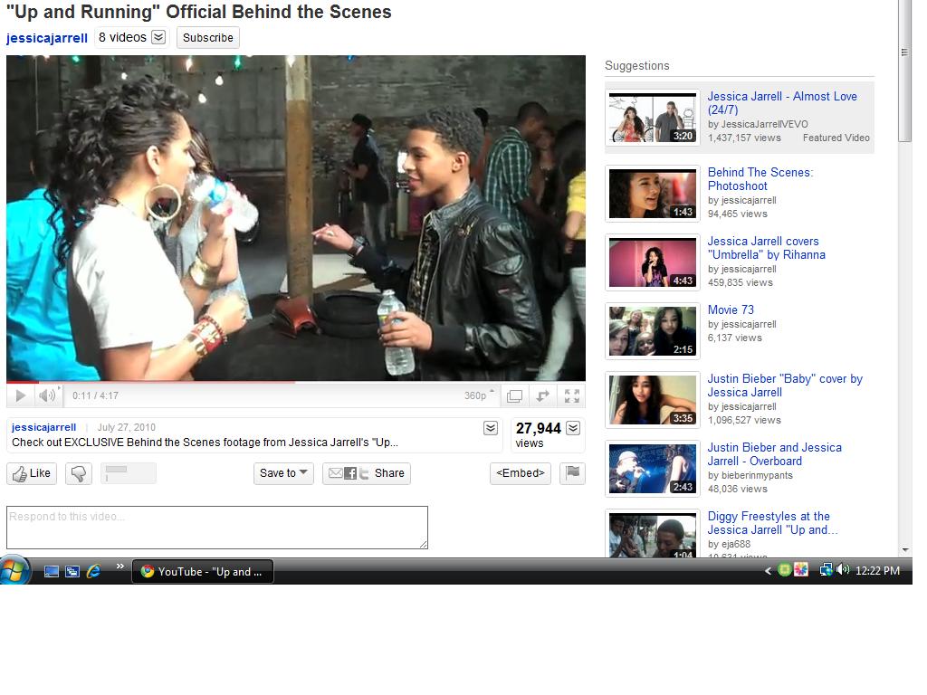This screenshot has width=927, height=695.
Task: Open Justin Bieber Baby cover link
Action: click(x=785, y=386)
